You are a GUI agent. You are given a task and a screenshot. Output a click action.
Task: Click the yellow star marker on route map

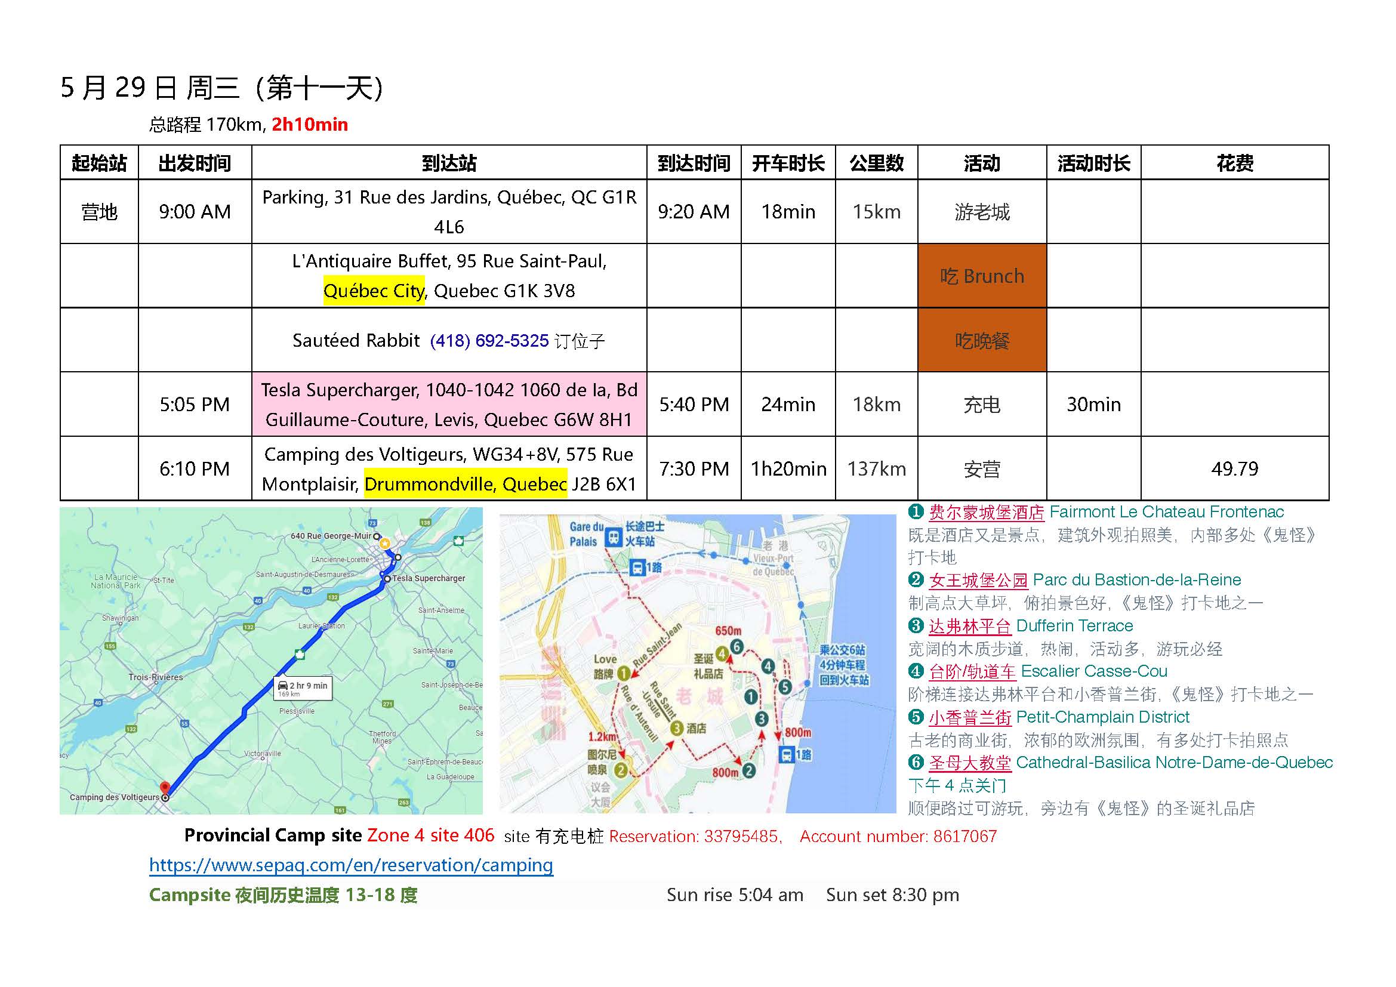(385, 544)
